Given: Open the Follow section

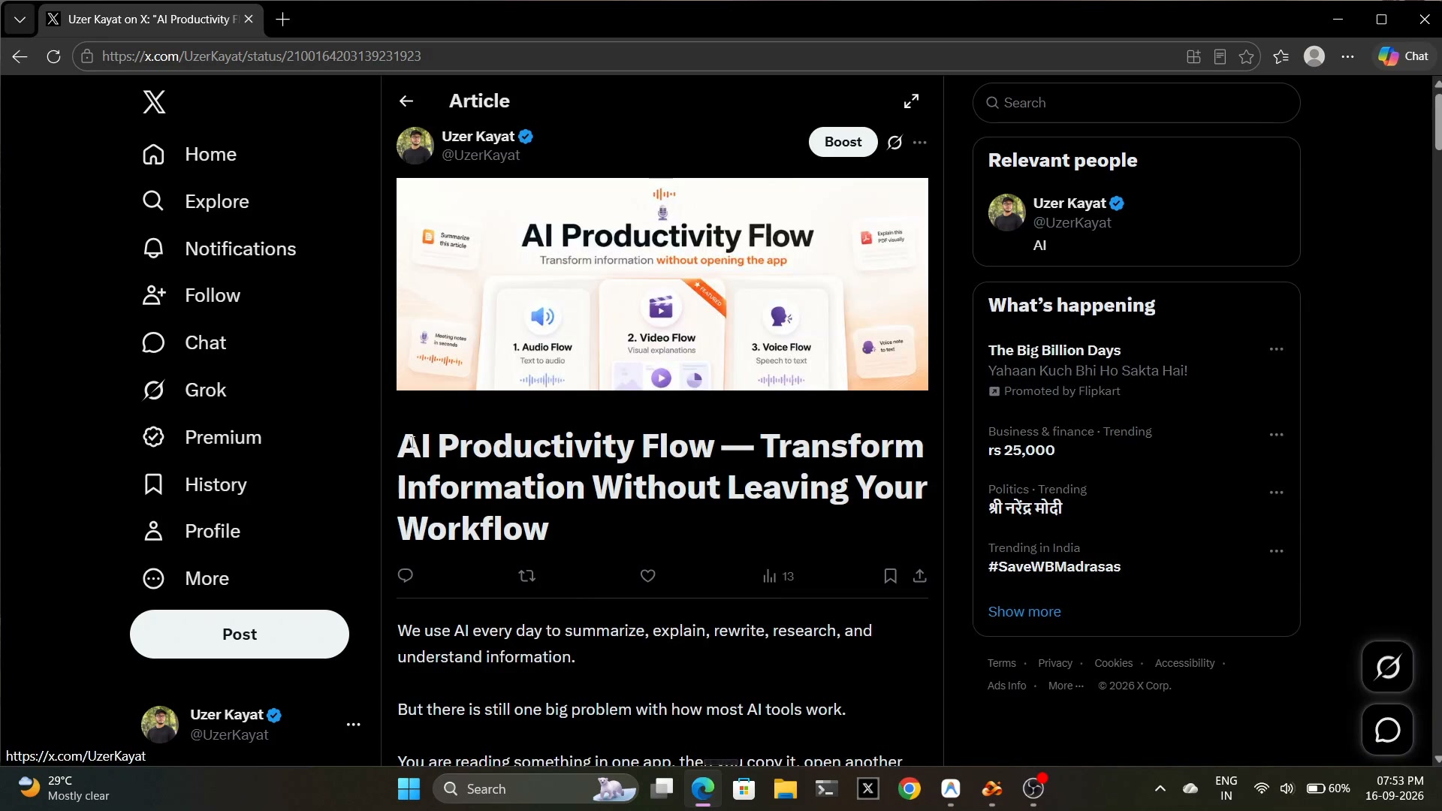Looking at the screenshot, I should [x=191, y=295].
